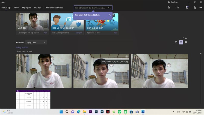Switch to the Album tab
Image resolution: width=204 pixels, height=115 pixels.
[x=16, y=8]
